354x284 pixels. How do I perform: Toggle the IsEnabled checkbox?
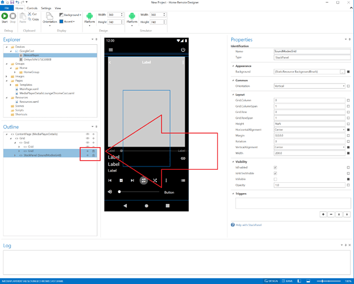[x=275, y=168]
